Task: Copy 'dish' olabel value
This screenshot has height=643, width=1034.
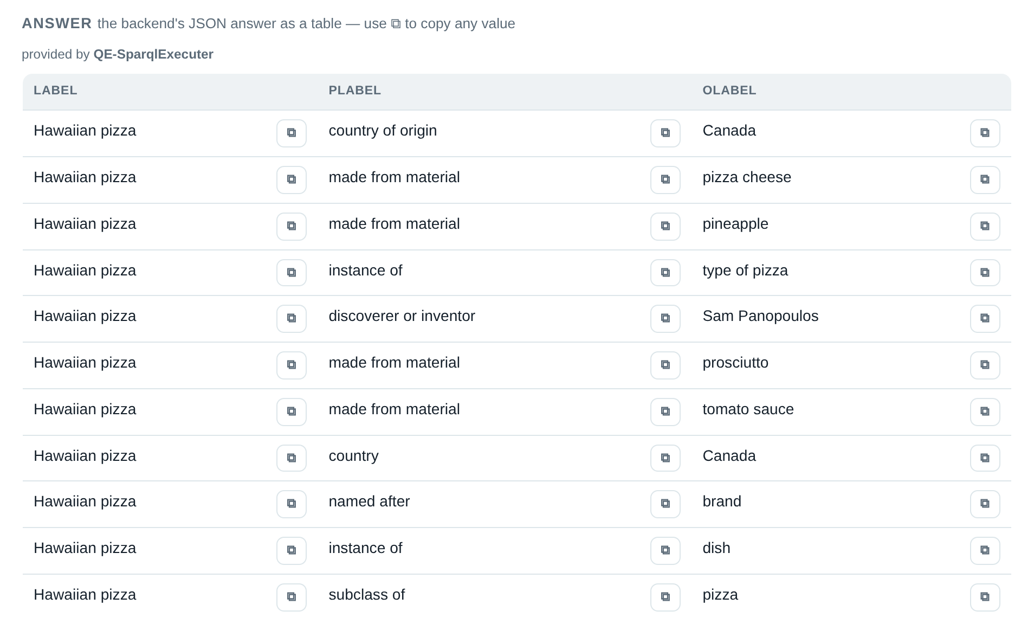Action: pos(985,550)
